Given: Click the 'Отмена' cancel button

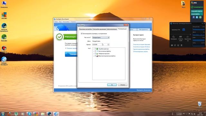Looking at the screenshot, I should 123,85.
